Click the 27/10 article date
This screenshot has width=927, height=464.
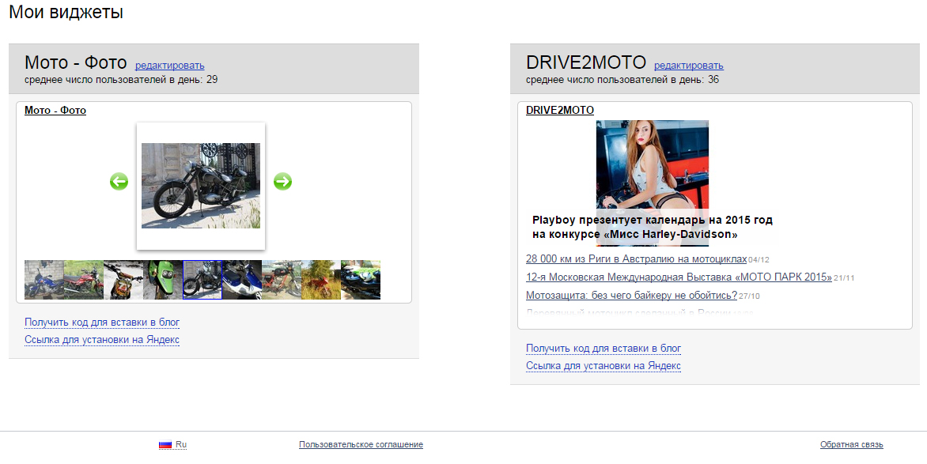tap(749, 296)
